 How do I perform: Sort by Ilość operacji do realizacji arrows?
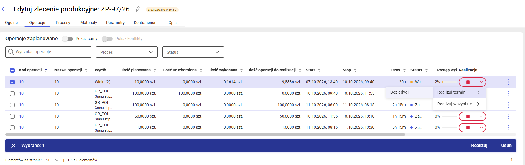pyautogui.click(x=300, y=70)
